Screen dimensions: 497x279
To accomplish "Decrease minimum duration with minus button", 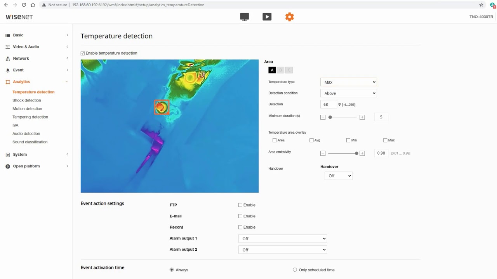I will (x=323, y=117).
